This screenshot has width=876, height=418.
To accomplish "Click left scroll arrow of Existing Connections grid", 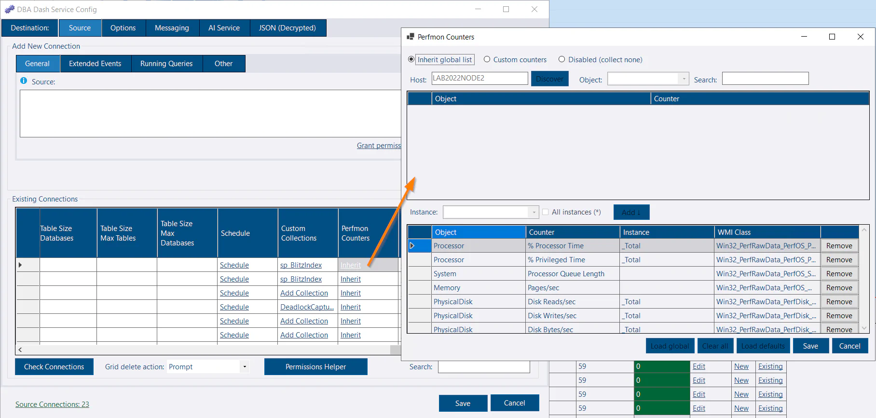I will (20, 350).
